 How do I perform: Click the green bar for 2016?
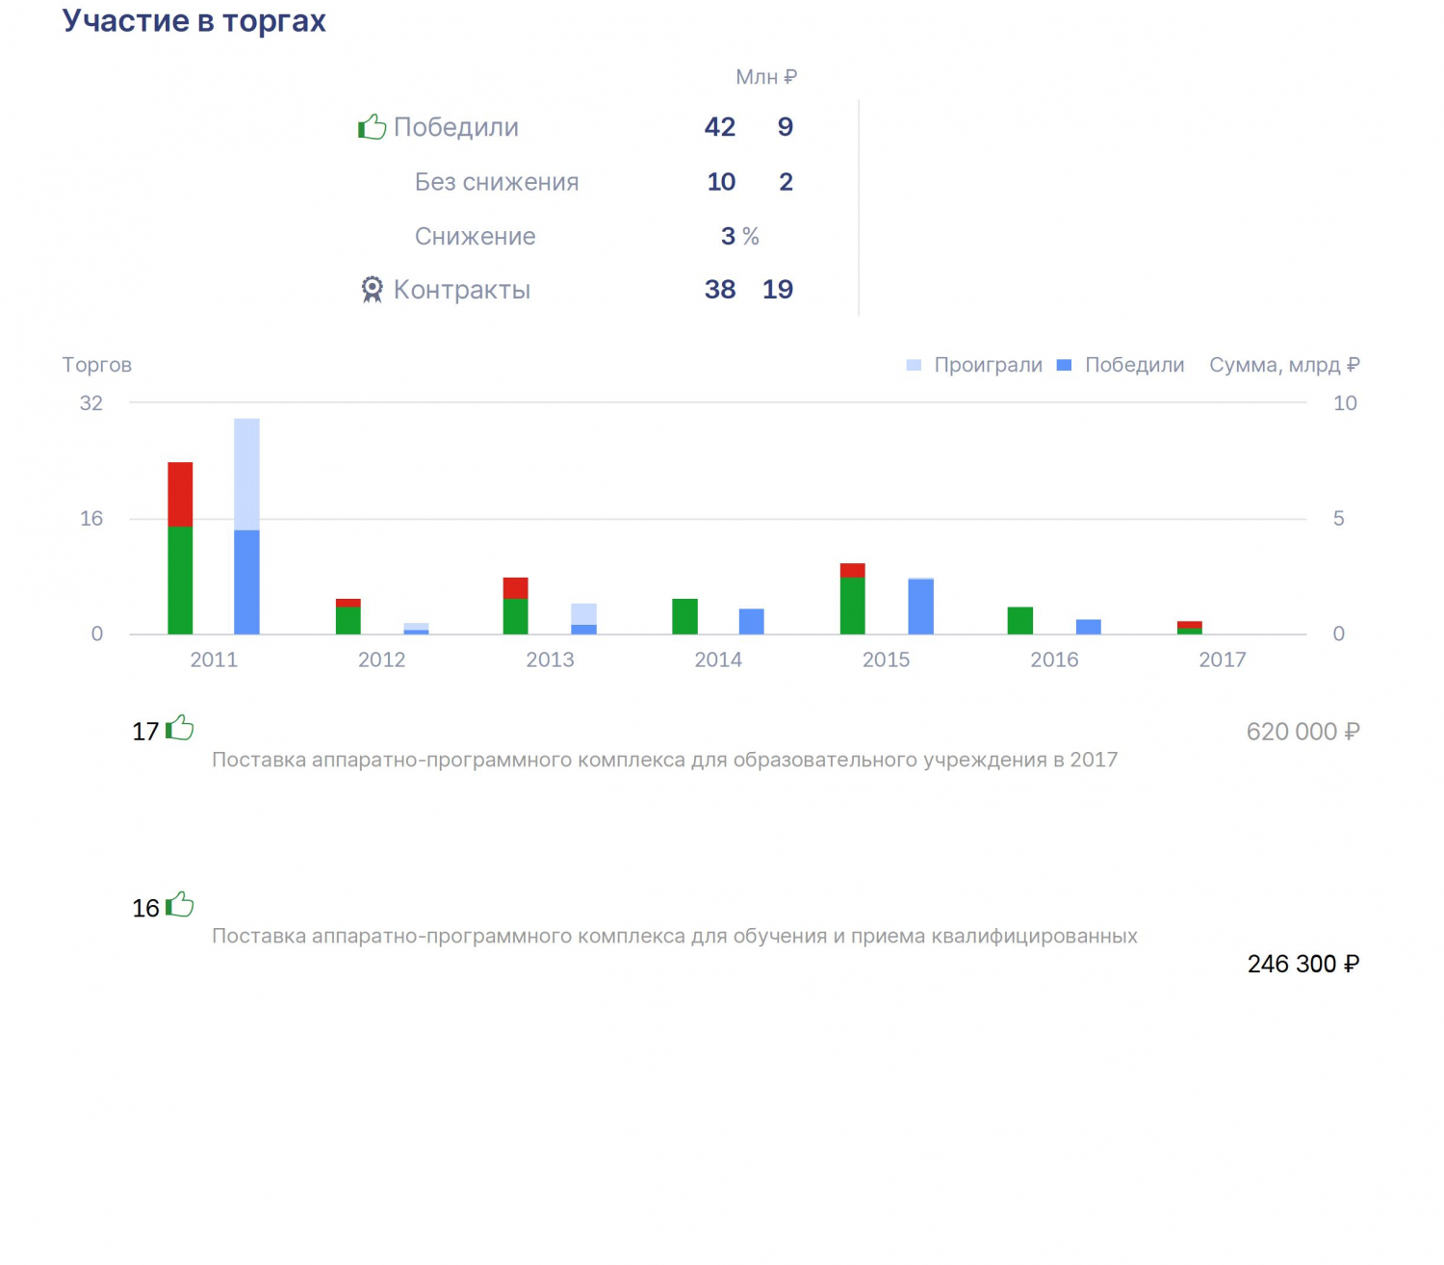(1020, 621)
